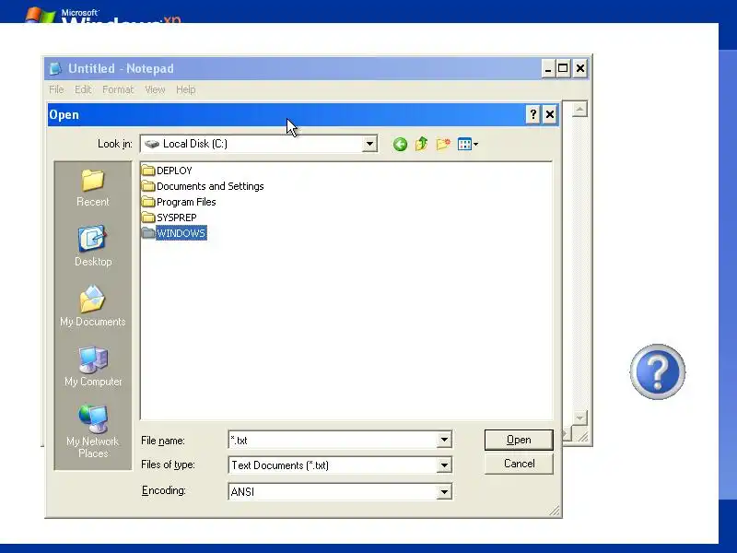Screen dimensions: 737x553
Task: Open Recent in the places bar
Action: (93, 188)
